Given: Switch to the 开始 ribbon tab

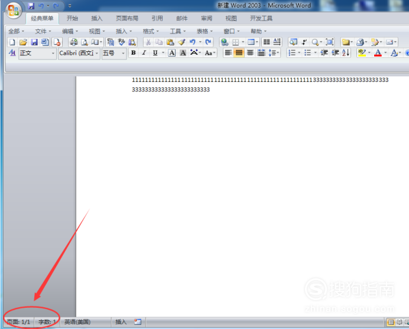Looking at the screenshot, I should click(x=72, y=18).
